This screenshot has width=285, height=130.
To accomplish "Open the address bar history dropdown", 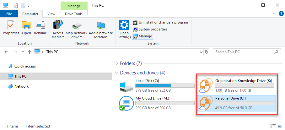I will tap(201, 52).
